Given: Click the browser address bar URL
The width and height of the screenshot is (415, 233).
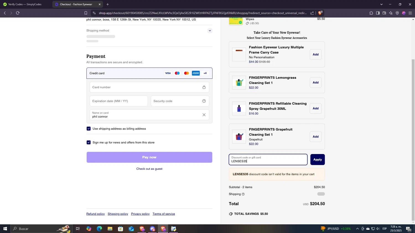Looking at the screenshot, I should tap(203, 13).
